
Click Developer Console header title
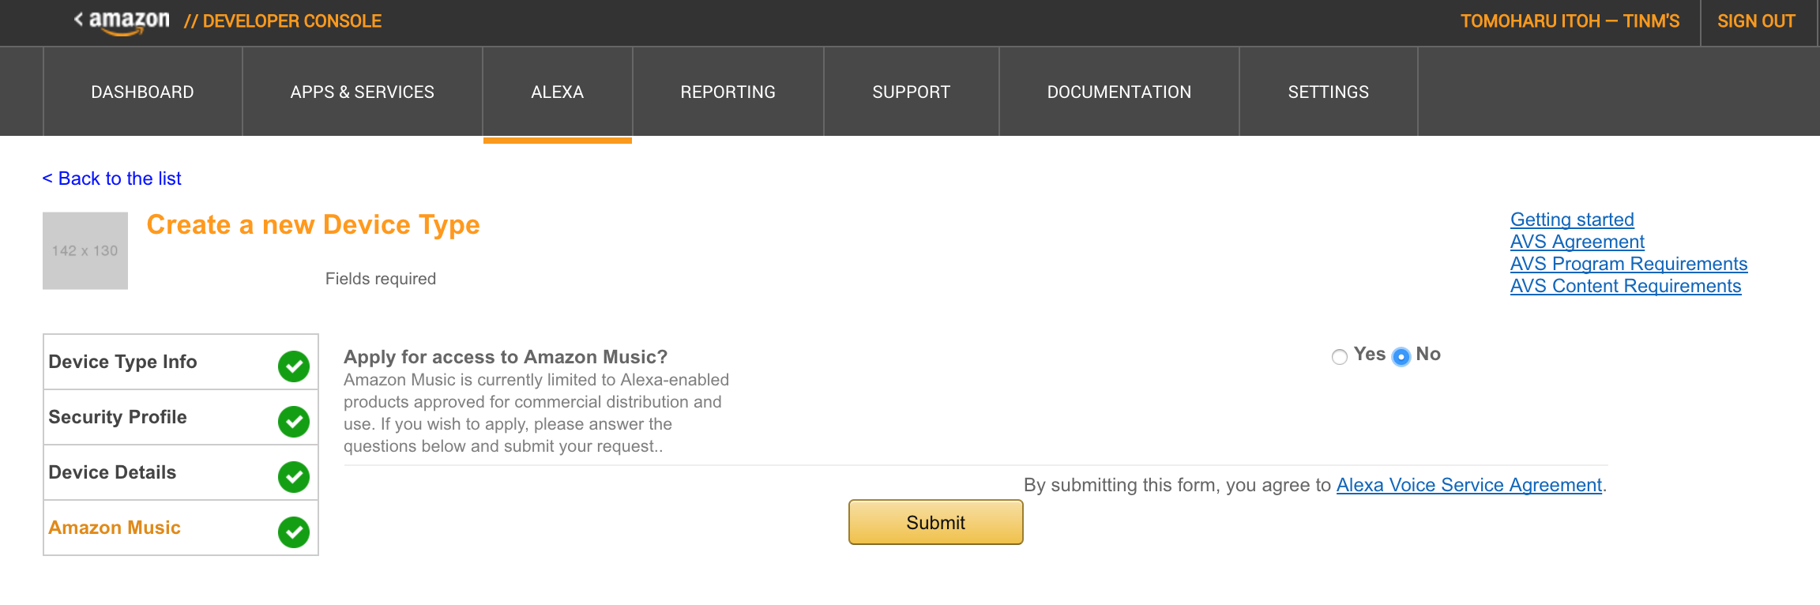(x=283, y=21)
